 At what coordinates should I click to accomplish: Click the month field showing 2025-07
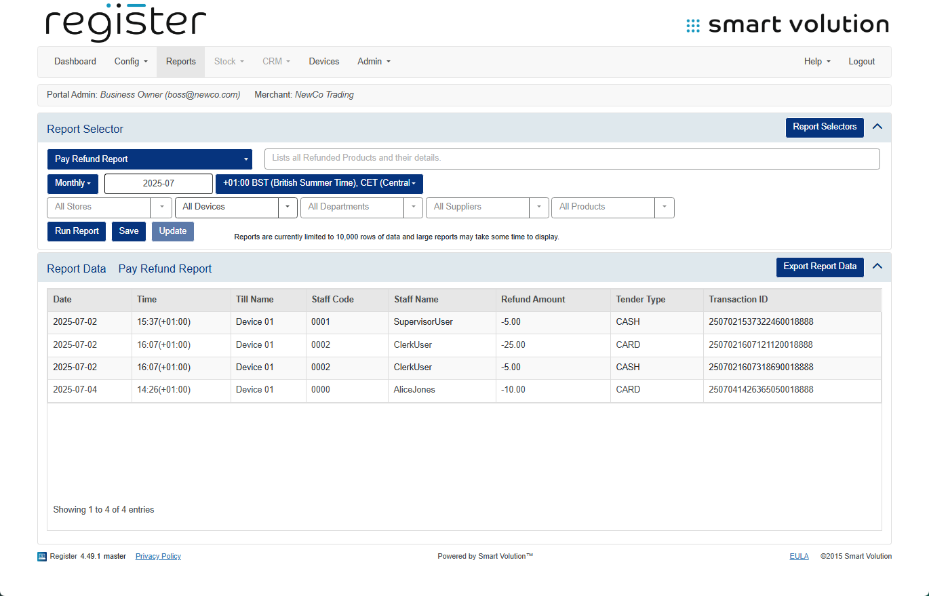coord(159,184)
